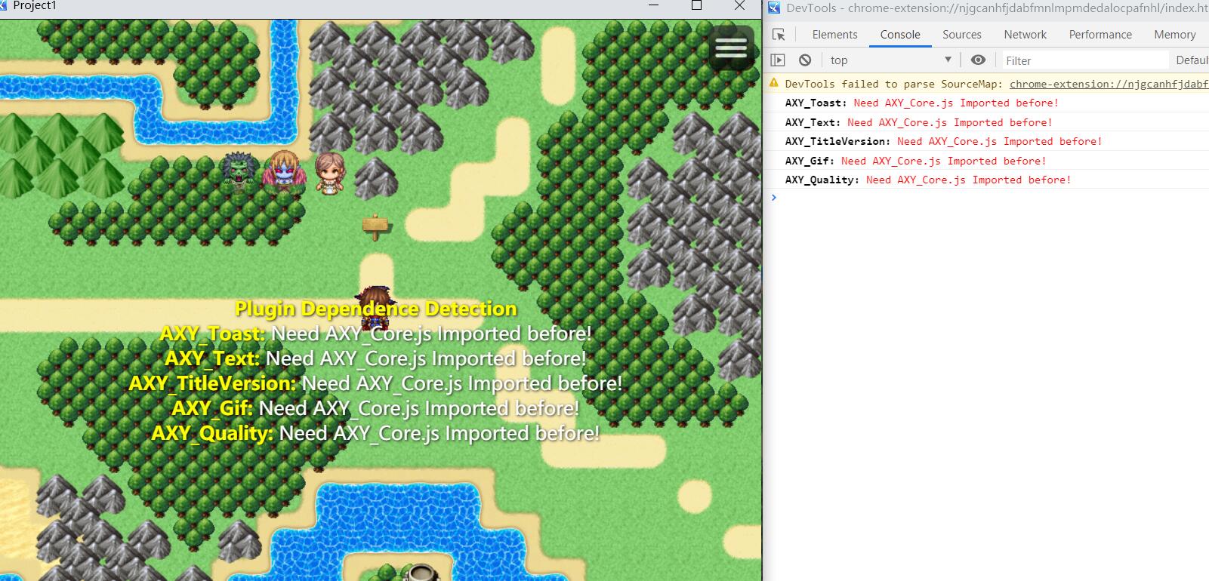
Task: Click the brown-haired girl in white dress
Action: coord(329,173)
